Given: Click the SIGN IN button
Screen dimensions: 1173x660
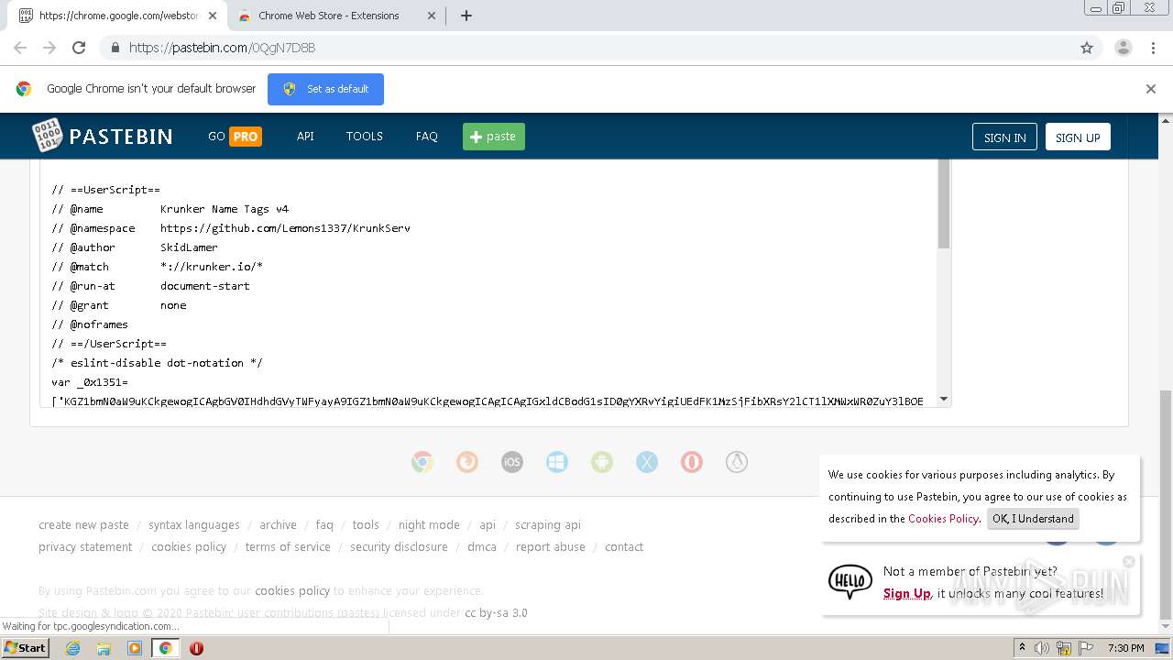Looking at the screenshot, I should pyautogui.click(x=1004, y=137).
